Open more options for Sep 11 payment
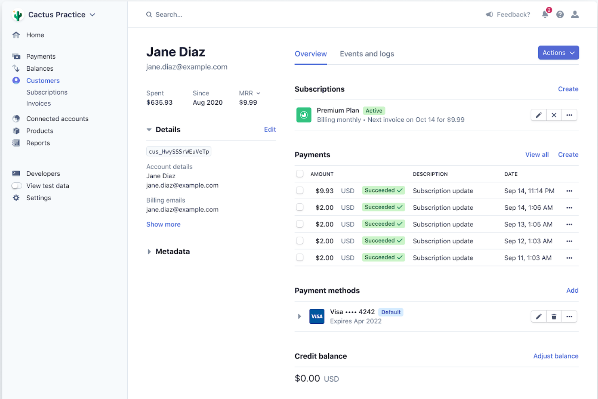This screenshot has height=399, width=598. coord(569,258)
